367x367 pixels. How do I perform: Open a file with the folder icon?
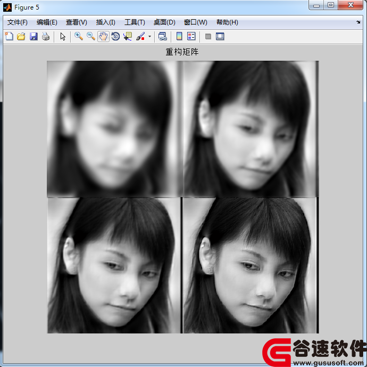point(21,36)
